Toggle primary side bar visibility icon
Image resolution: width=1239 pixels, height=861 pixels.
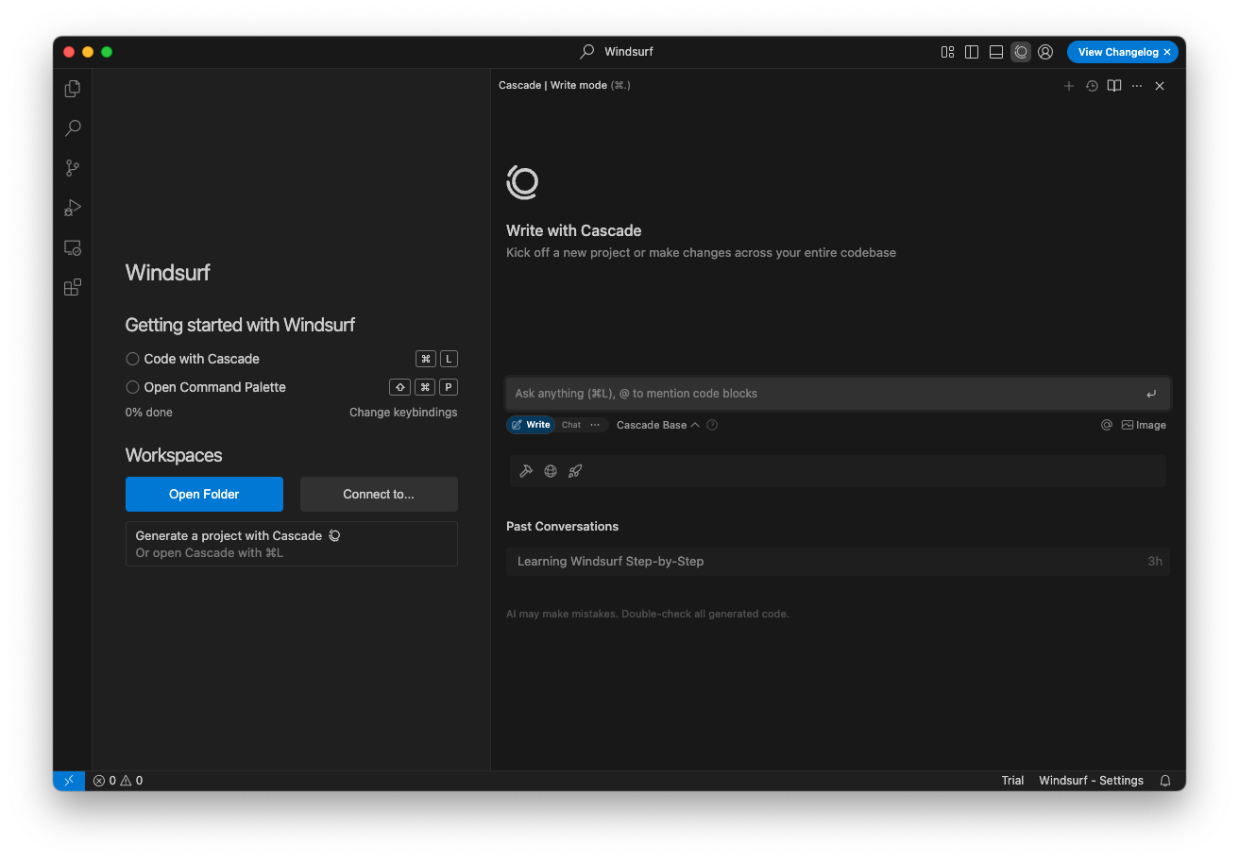(972, 52)
